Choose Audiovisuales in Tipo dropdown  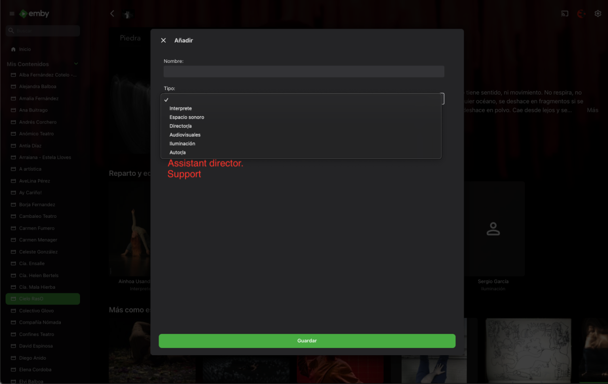point(301,135)
